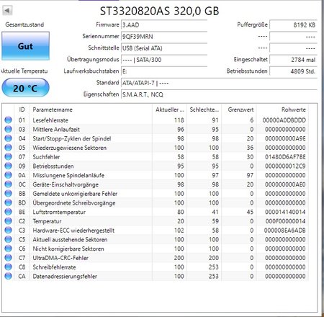Sort by the ID column header
324x317 pixels.
click(22, 110)
